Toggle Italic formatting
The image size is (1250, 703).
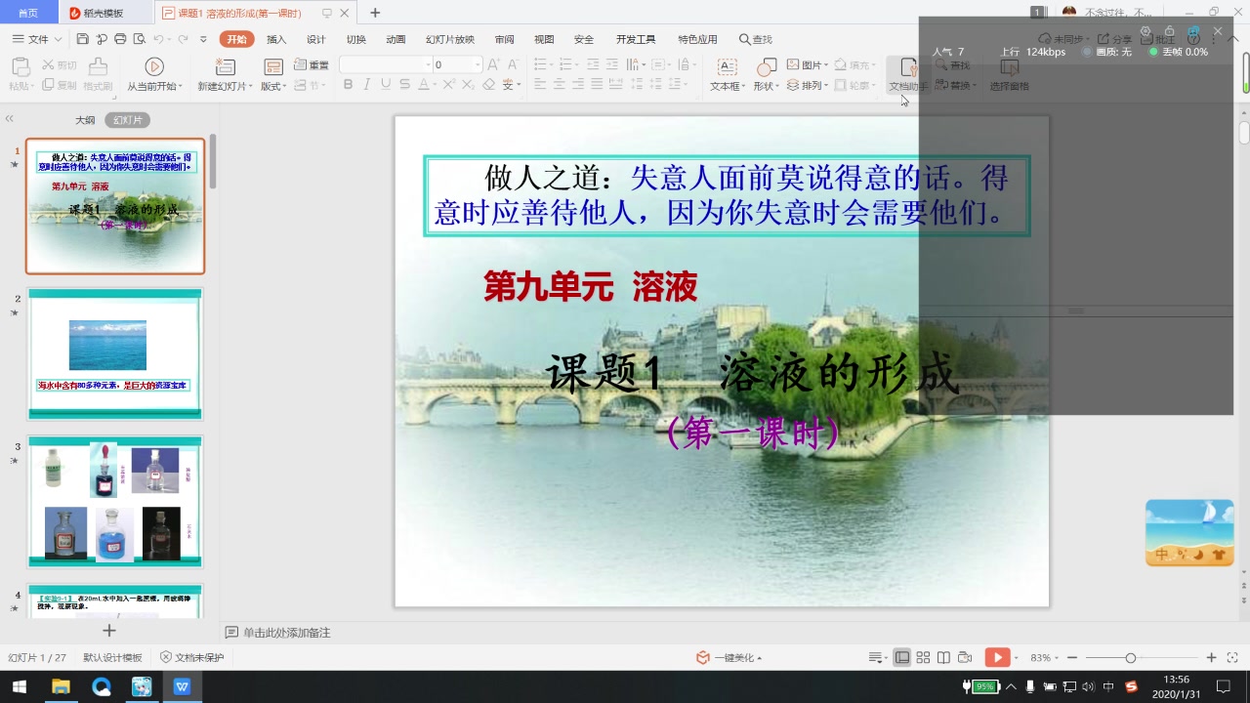367,85
